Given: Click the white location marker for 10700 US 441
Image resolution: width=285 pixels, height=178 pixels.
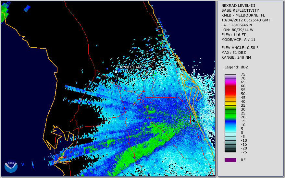Looking at the screenshot, I should click(116, 72).
